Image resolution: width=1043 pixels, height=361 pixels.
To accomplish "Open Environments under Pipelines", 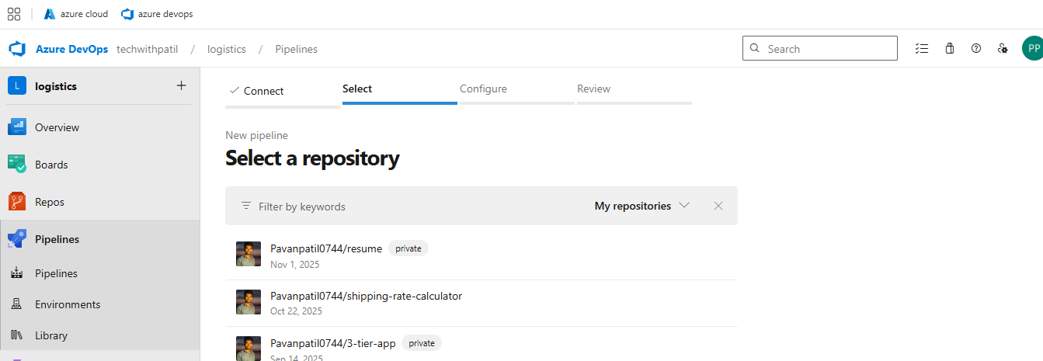I will pyautogui.click(x=68, y=304).
